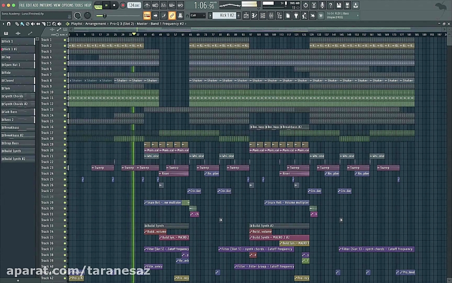
Task: Select the playback speaker tool in playlist toolbar
Action: point(59,24)
